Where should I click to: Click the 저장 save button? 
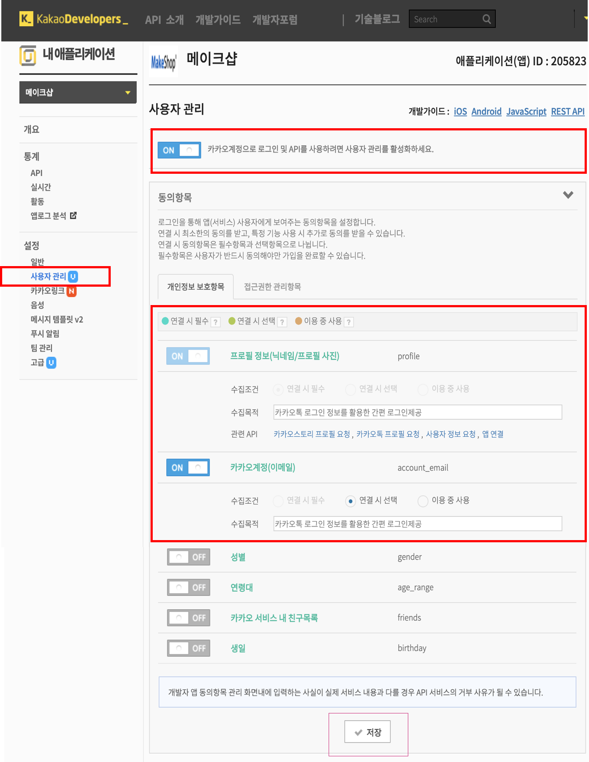[x=368, y=732]
